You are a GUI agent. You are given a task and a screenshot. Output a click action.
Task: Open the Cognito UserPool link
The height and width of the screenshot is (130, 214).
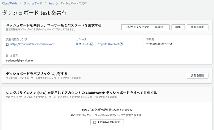[x=108, y=44]
